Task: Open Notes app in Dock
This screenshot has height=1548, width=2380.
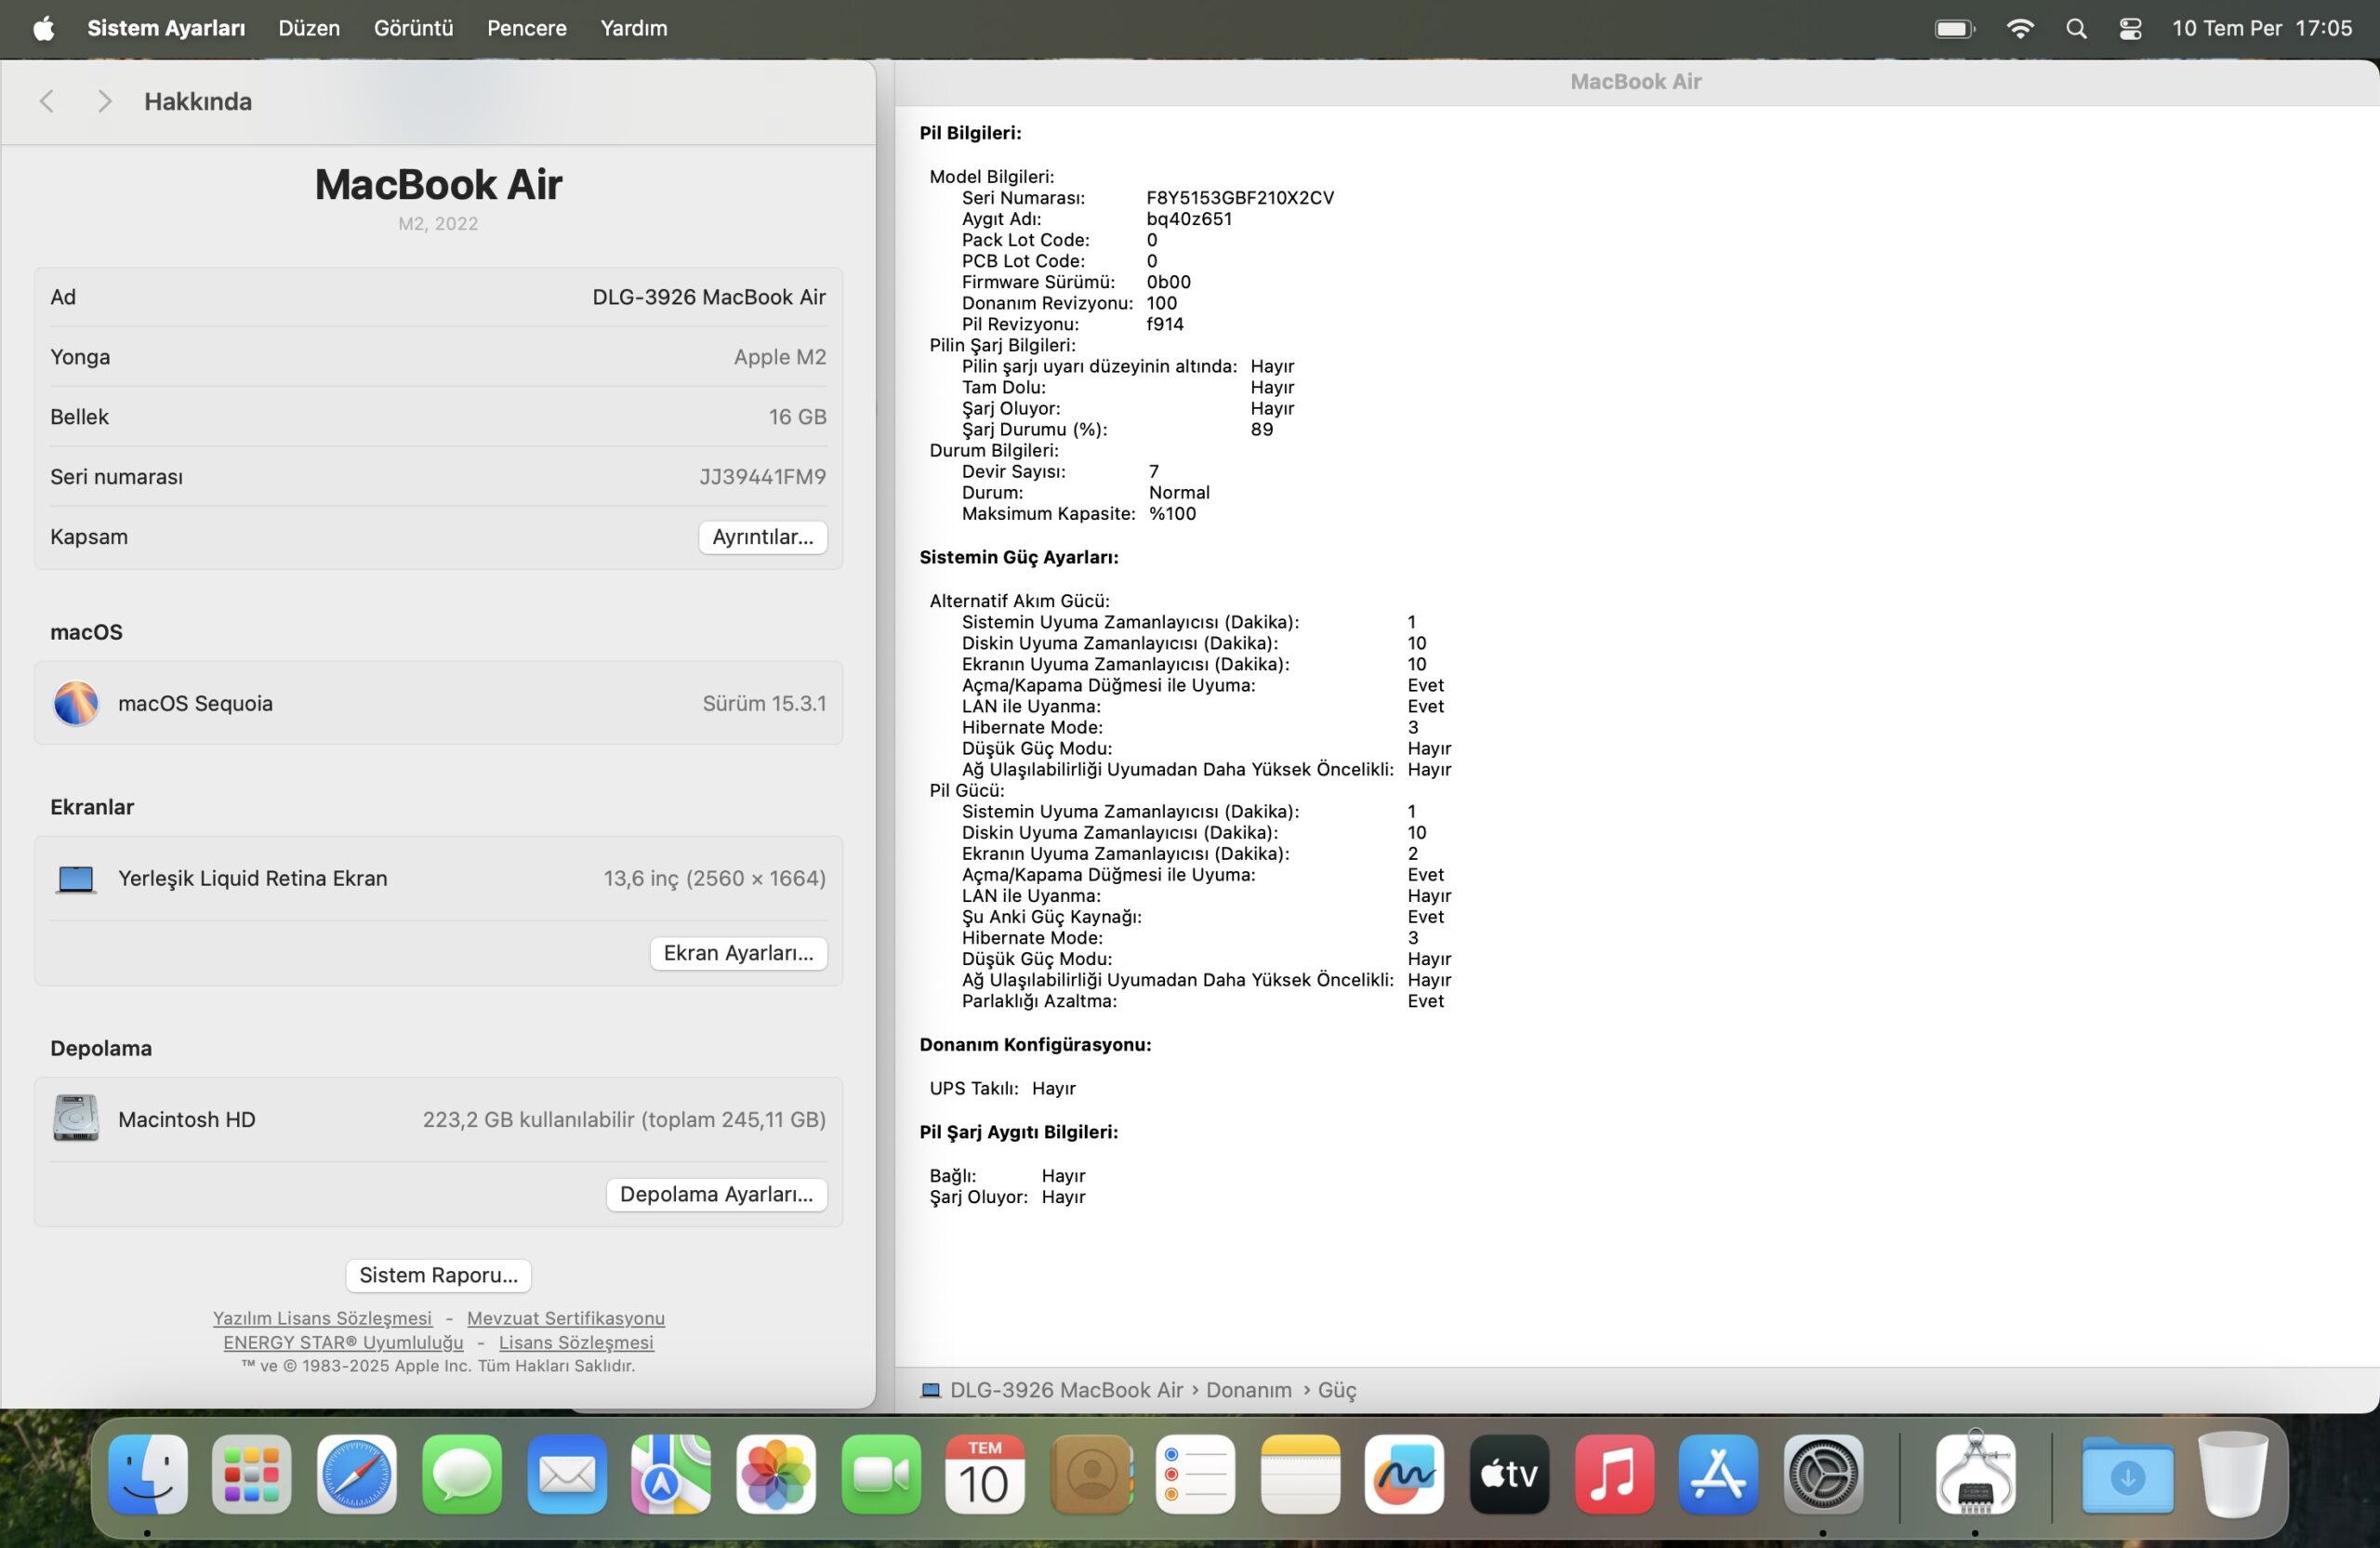Action: pos(1299,1474)
